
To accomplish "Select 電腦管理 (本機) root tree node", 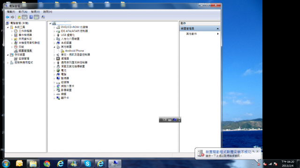I will coord(19,23).
